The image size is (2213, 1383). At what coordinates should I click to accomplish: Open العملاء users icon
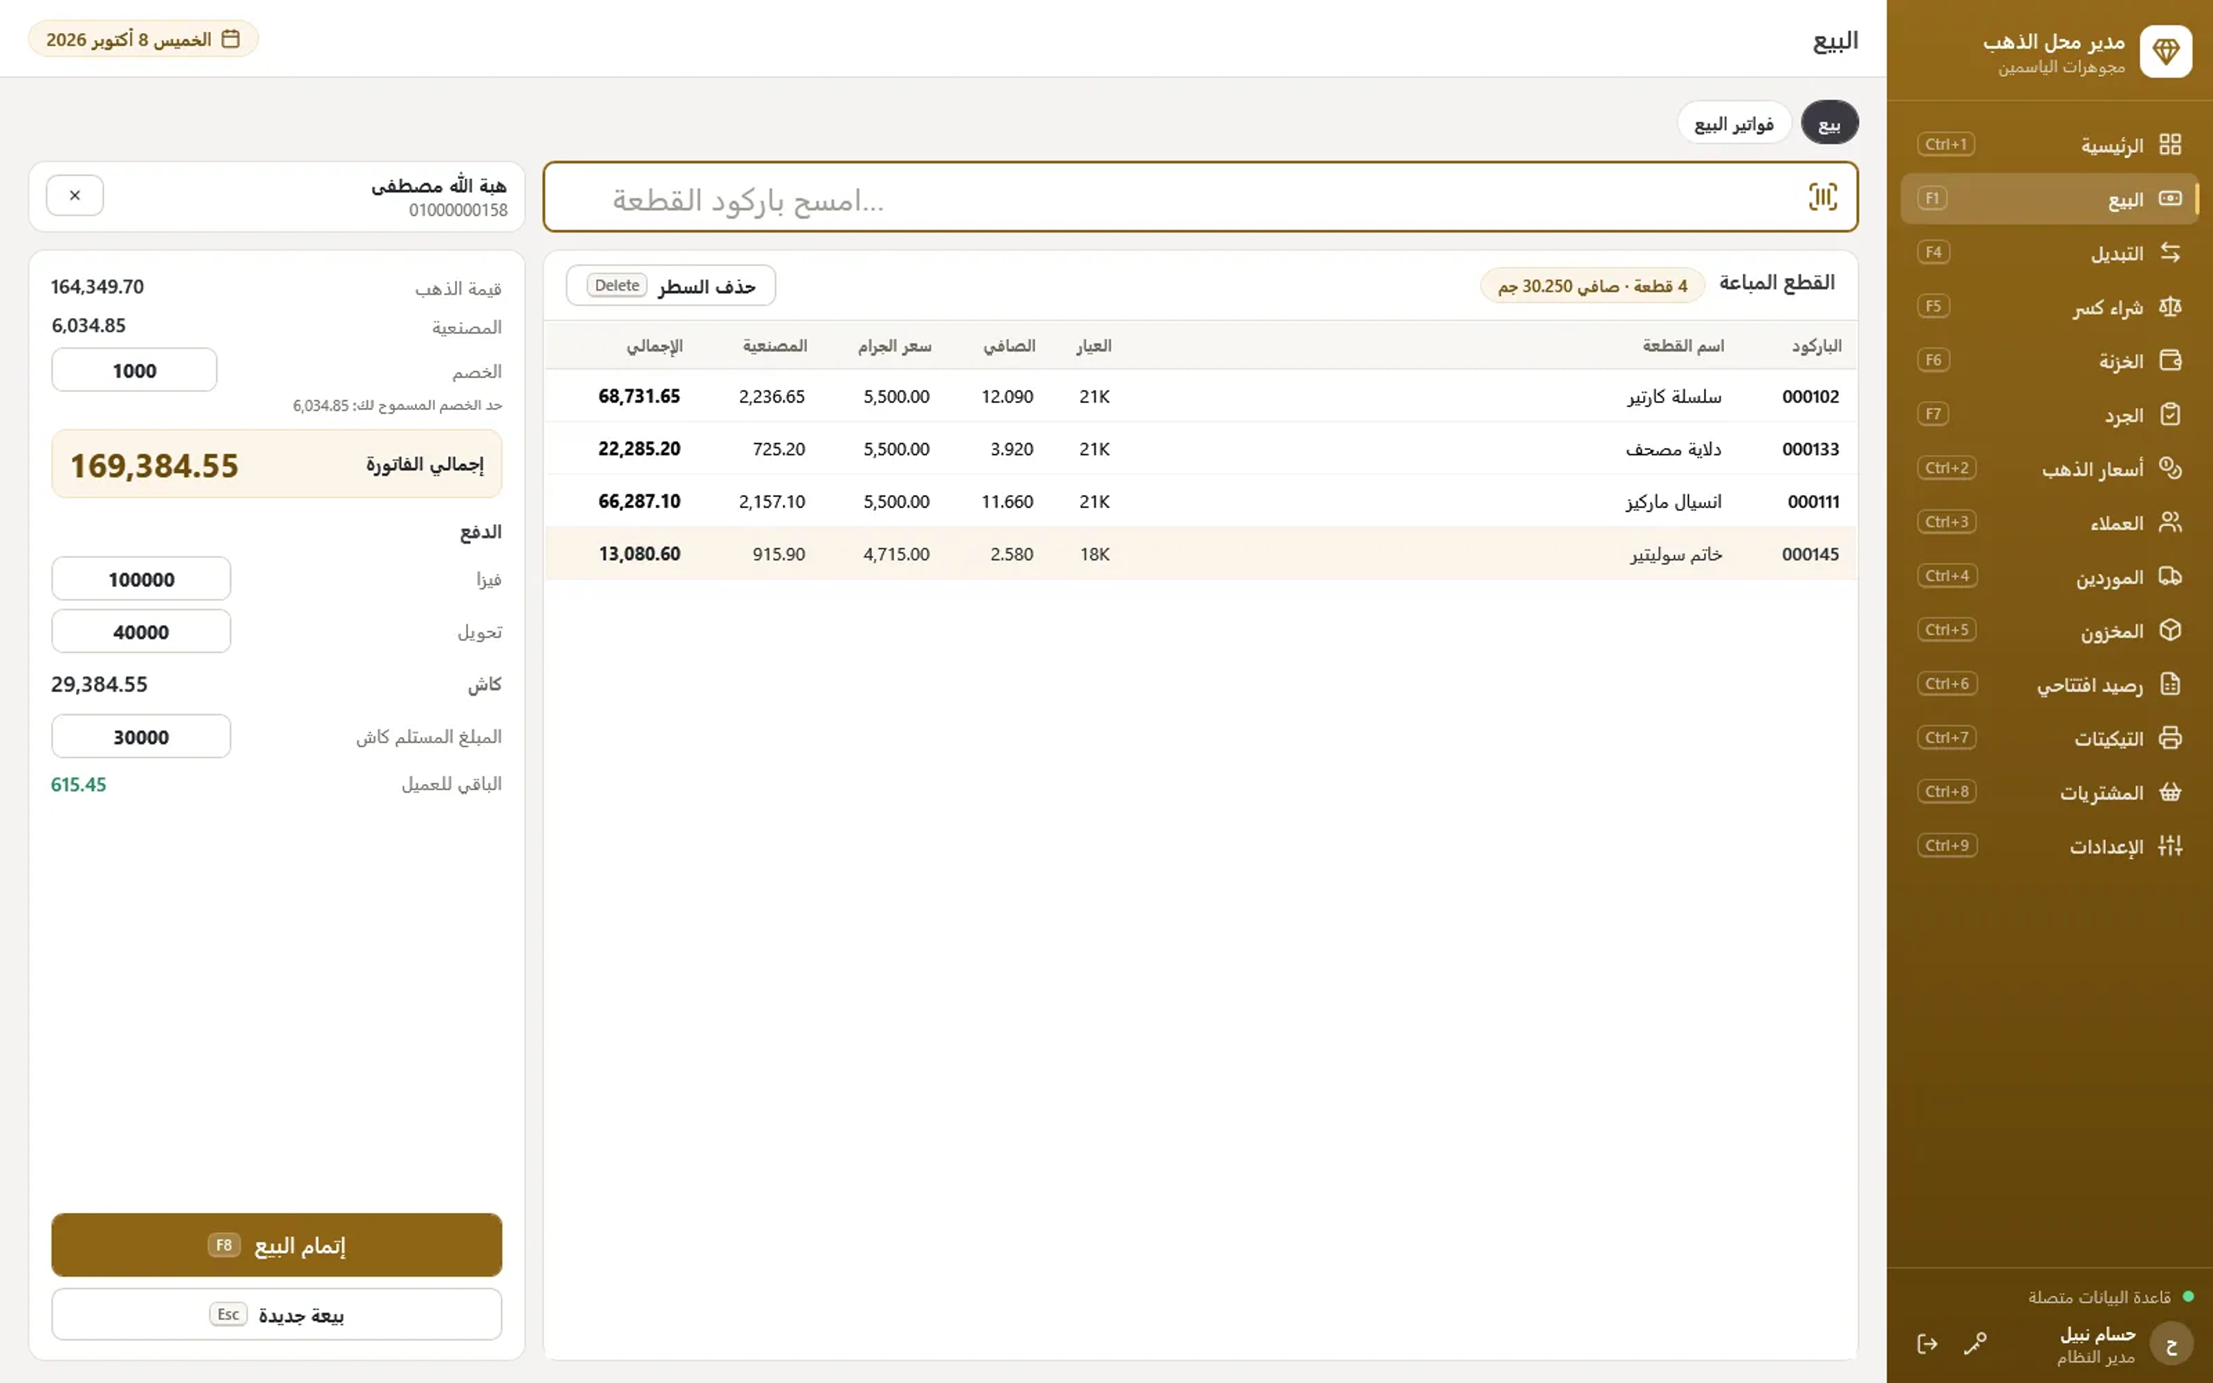(x=2170, y=522)
